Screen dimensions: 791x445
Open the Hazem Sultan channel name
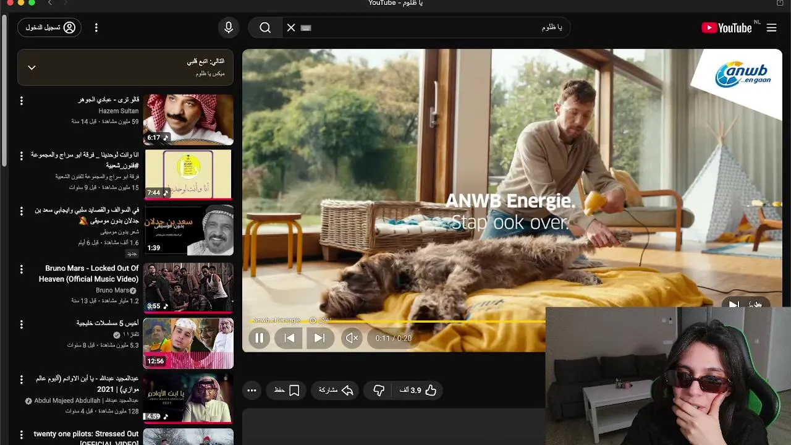pyautogui.click(x=119, y=111)
